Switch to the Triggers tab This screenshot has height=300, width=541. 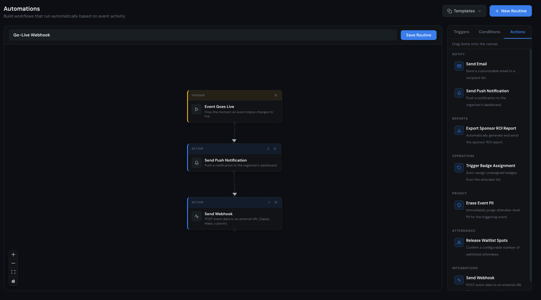[461, 32]
